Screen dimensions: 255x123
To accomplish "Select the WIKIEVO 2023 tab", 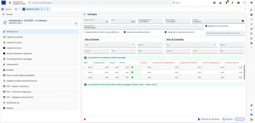I will click(33, 9).
